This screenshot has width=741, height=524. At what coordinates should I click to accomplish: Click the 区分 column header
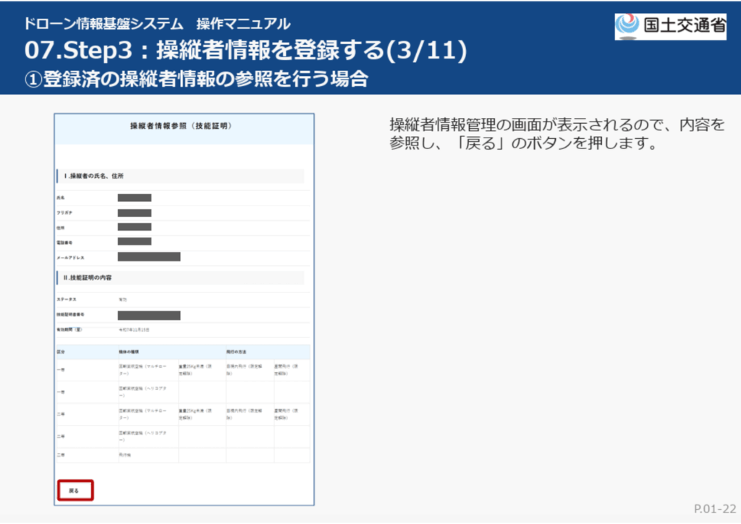pyautogui.click(x=61, y=352)
